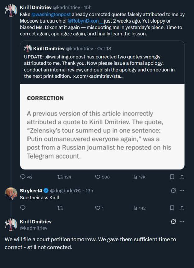Click Grok icon on bottom Dmitriev post

pos(174,222)
